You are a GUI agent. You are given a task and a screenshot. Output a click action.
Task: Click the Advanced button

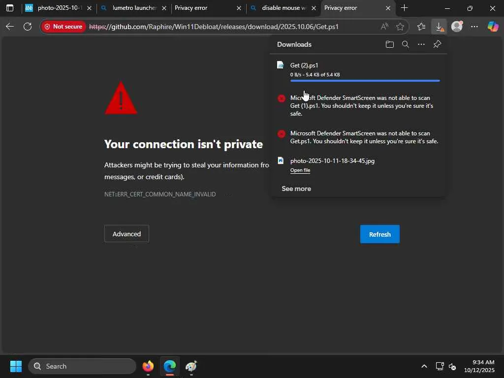[x=126, y=234]
